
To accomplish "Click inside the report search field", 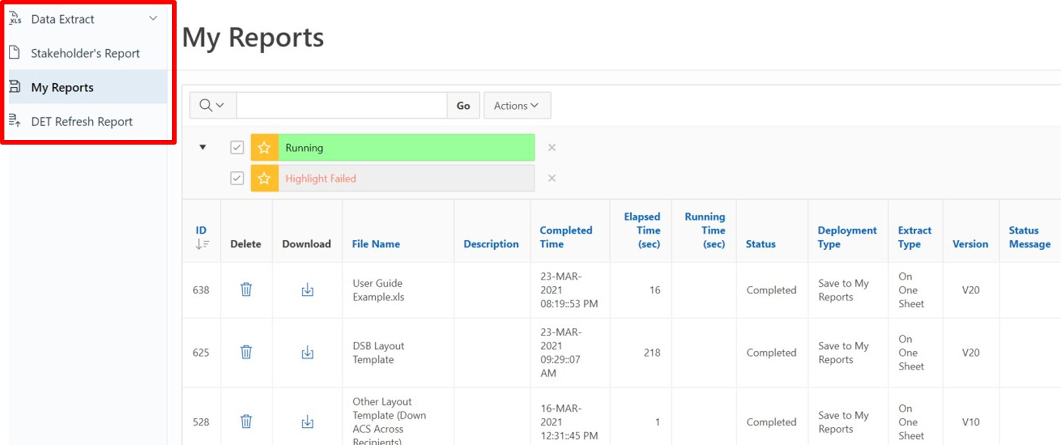I will [x=341, y=105].
